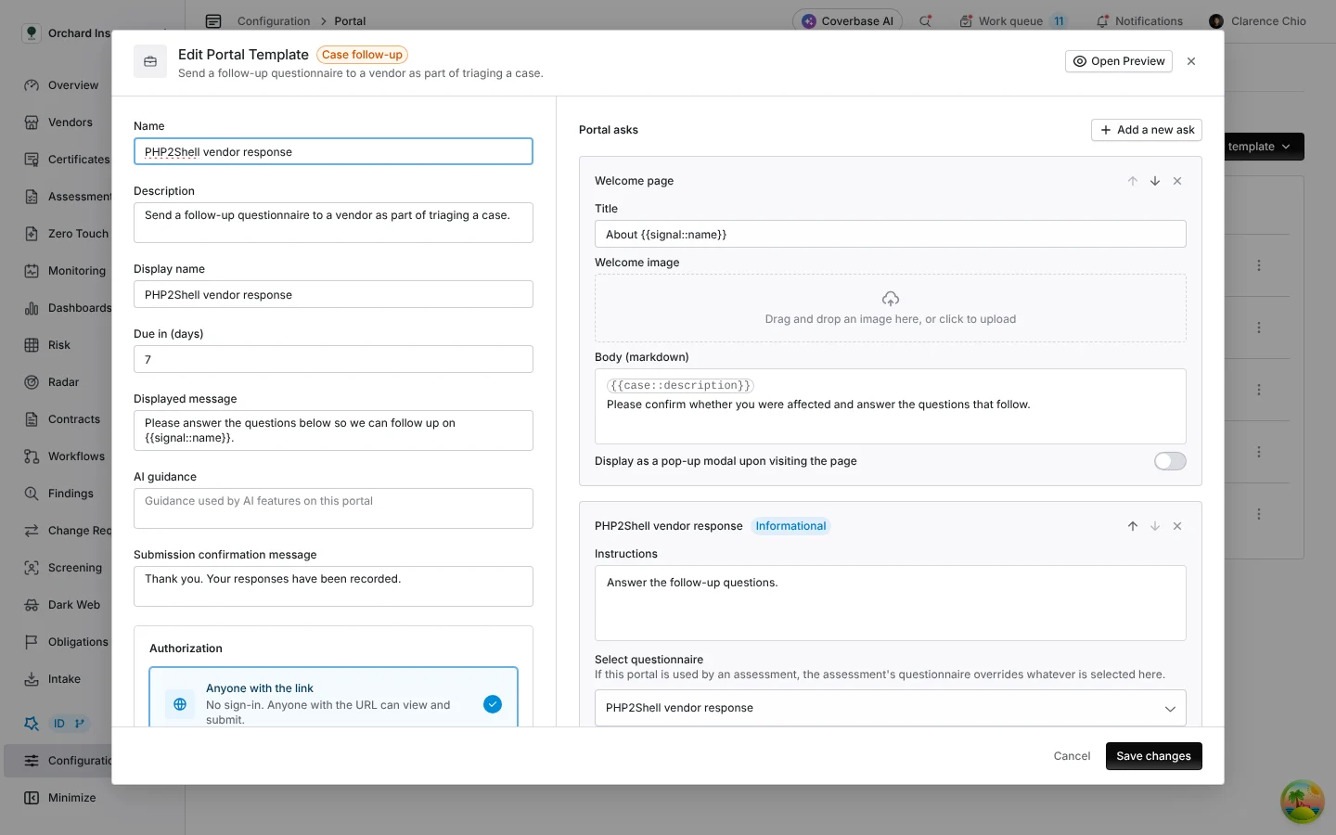
Task: Remove the PHP2Shell vendor response ask
Action: 1177,526
